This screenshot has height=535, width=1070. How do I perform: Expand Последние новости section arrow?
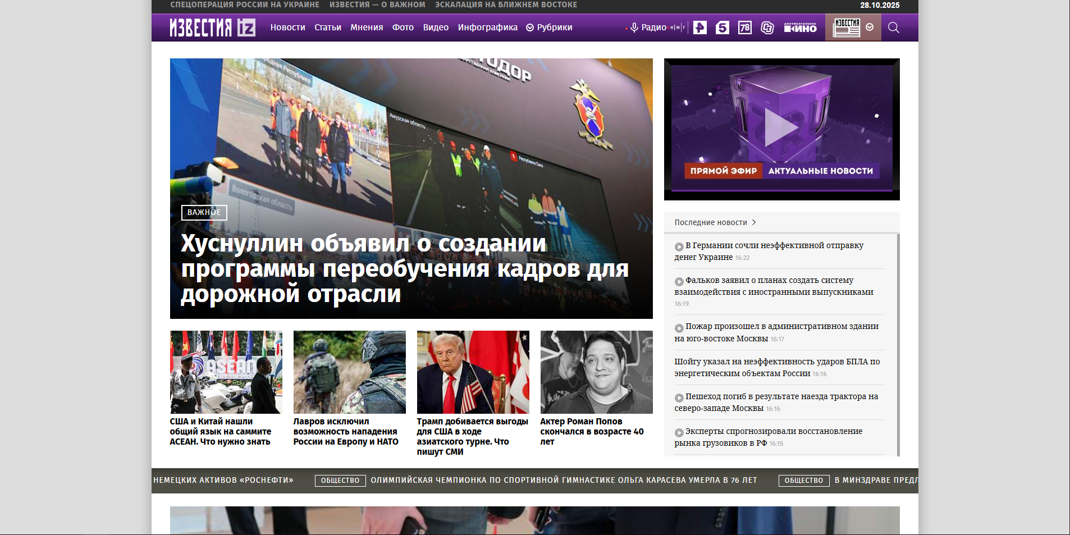pyautogui.click(x=754, y=222)
